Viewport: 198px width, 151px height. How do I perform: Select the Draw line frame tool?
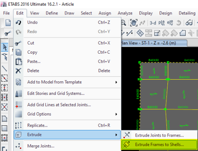[5, 68]
